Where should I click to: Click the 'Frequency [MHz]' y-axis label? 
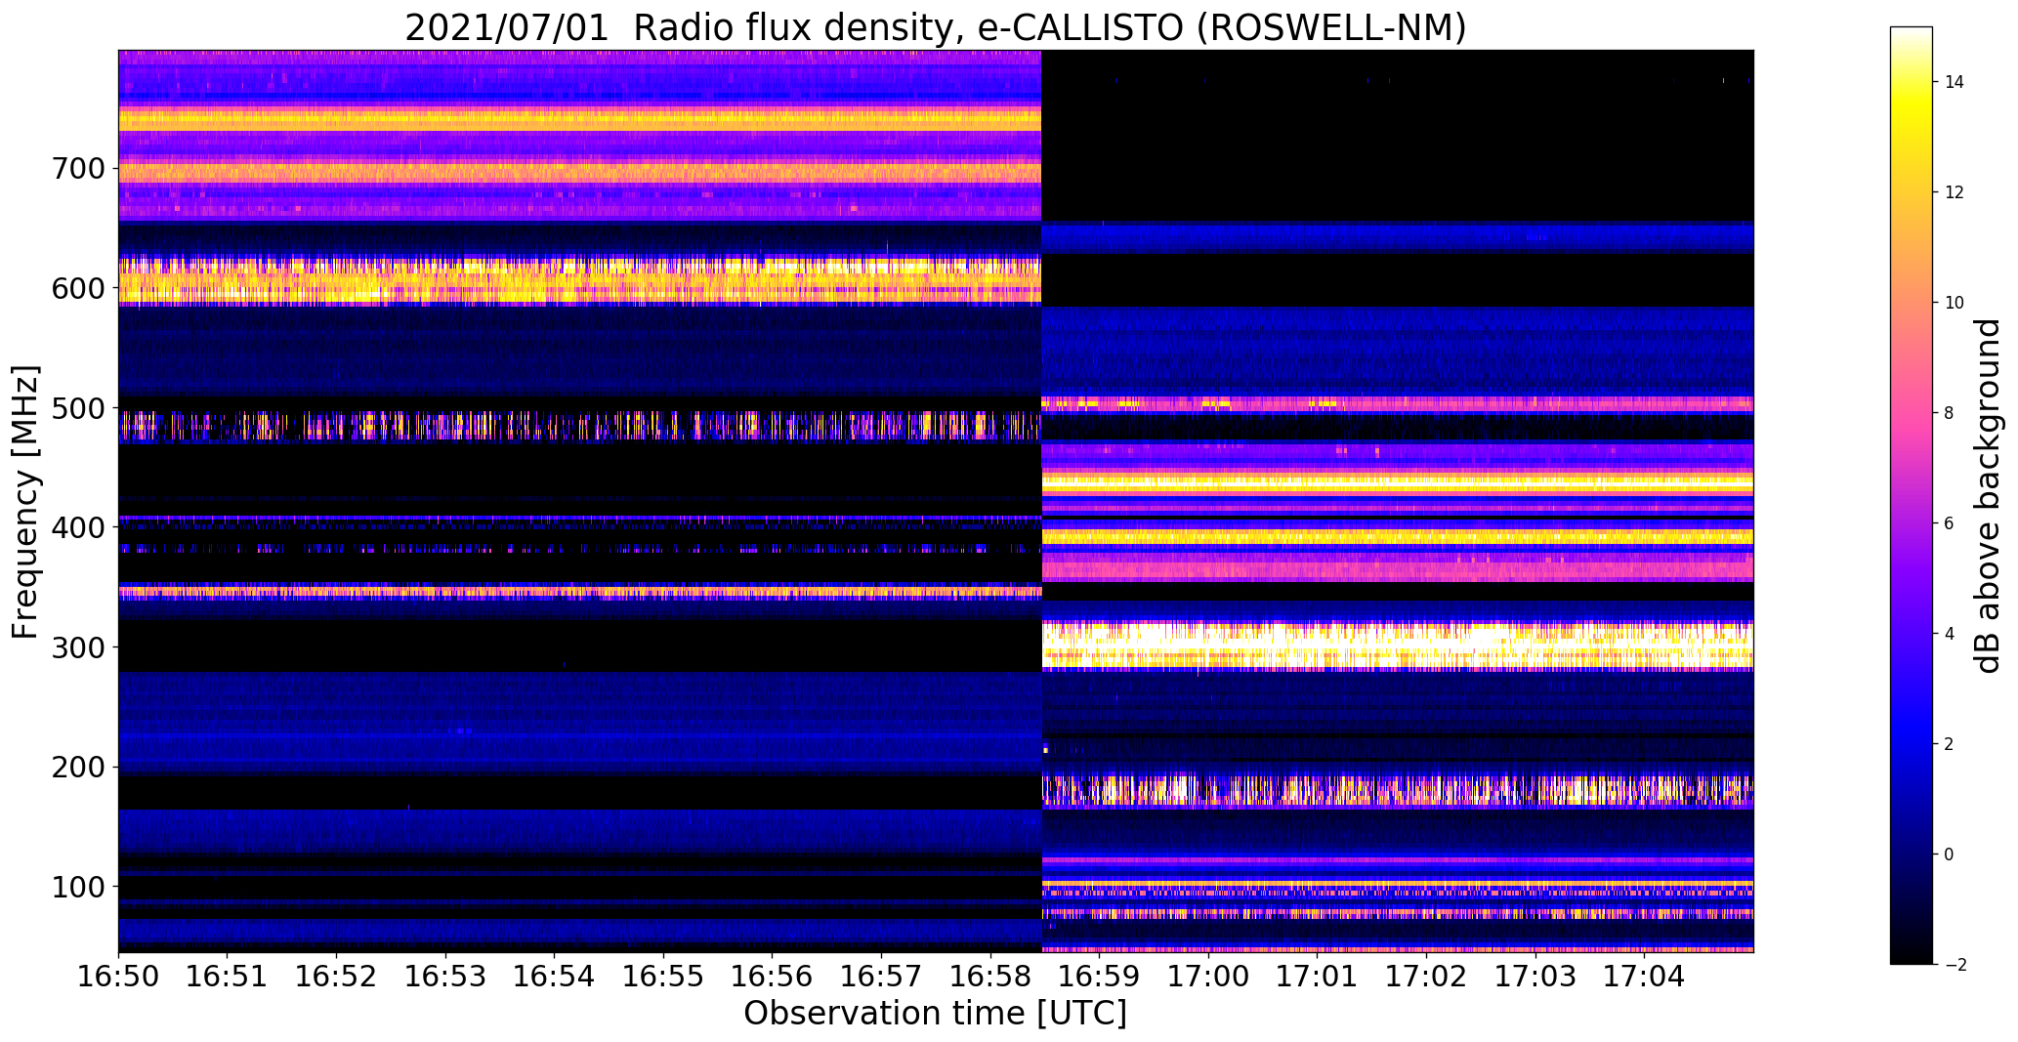(26, 502)
